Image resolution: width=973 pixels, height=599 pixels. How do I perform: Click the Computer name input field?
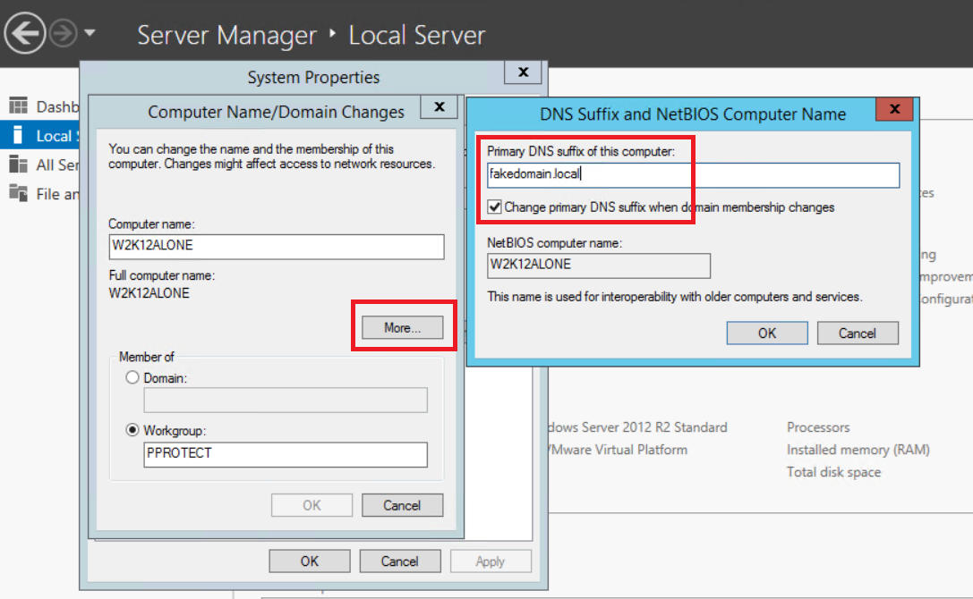(x=277, y=246)
